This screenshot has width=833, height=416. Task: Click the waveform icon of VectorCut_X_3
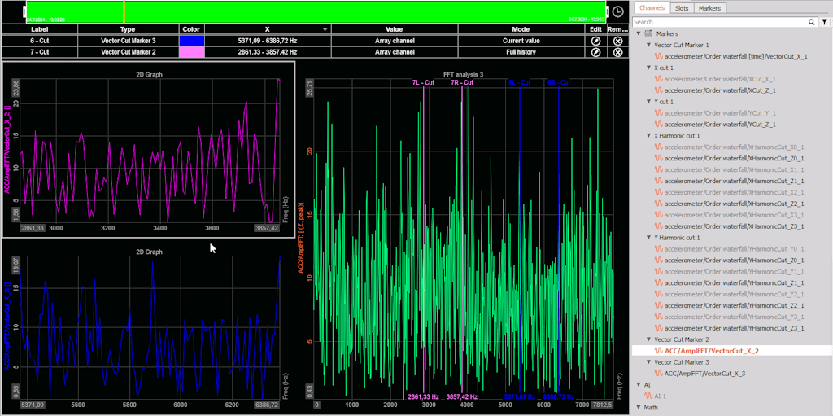pyautogui.click(x=659, y=374)
